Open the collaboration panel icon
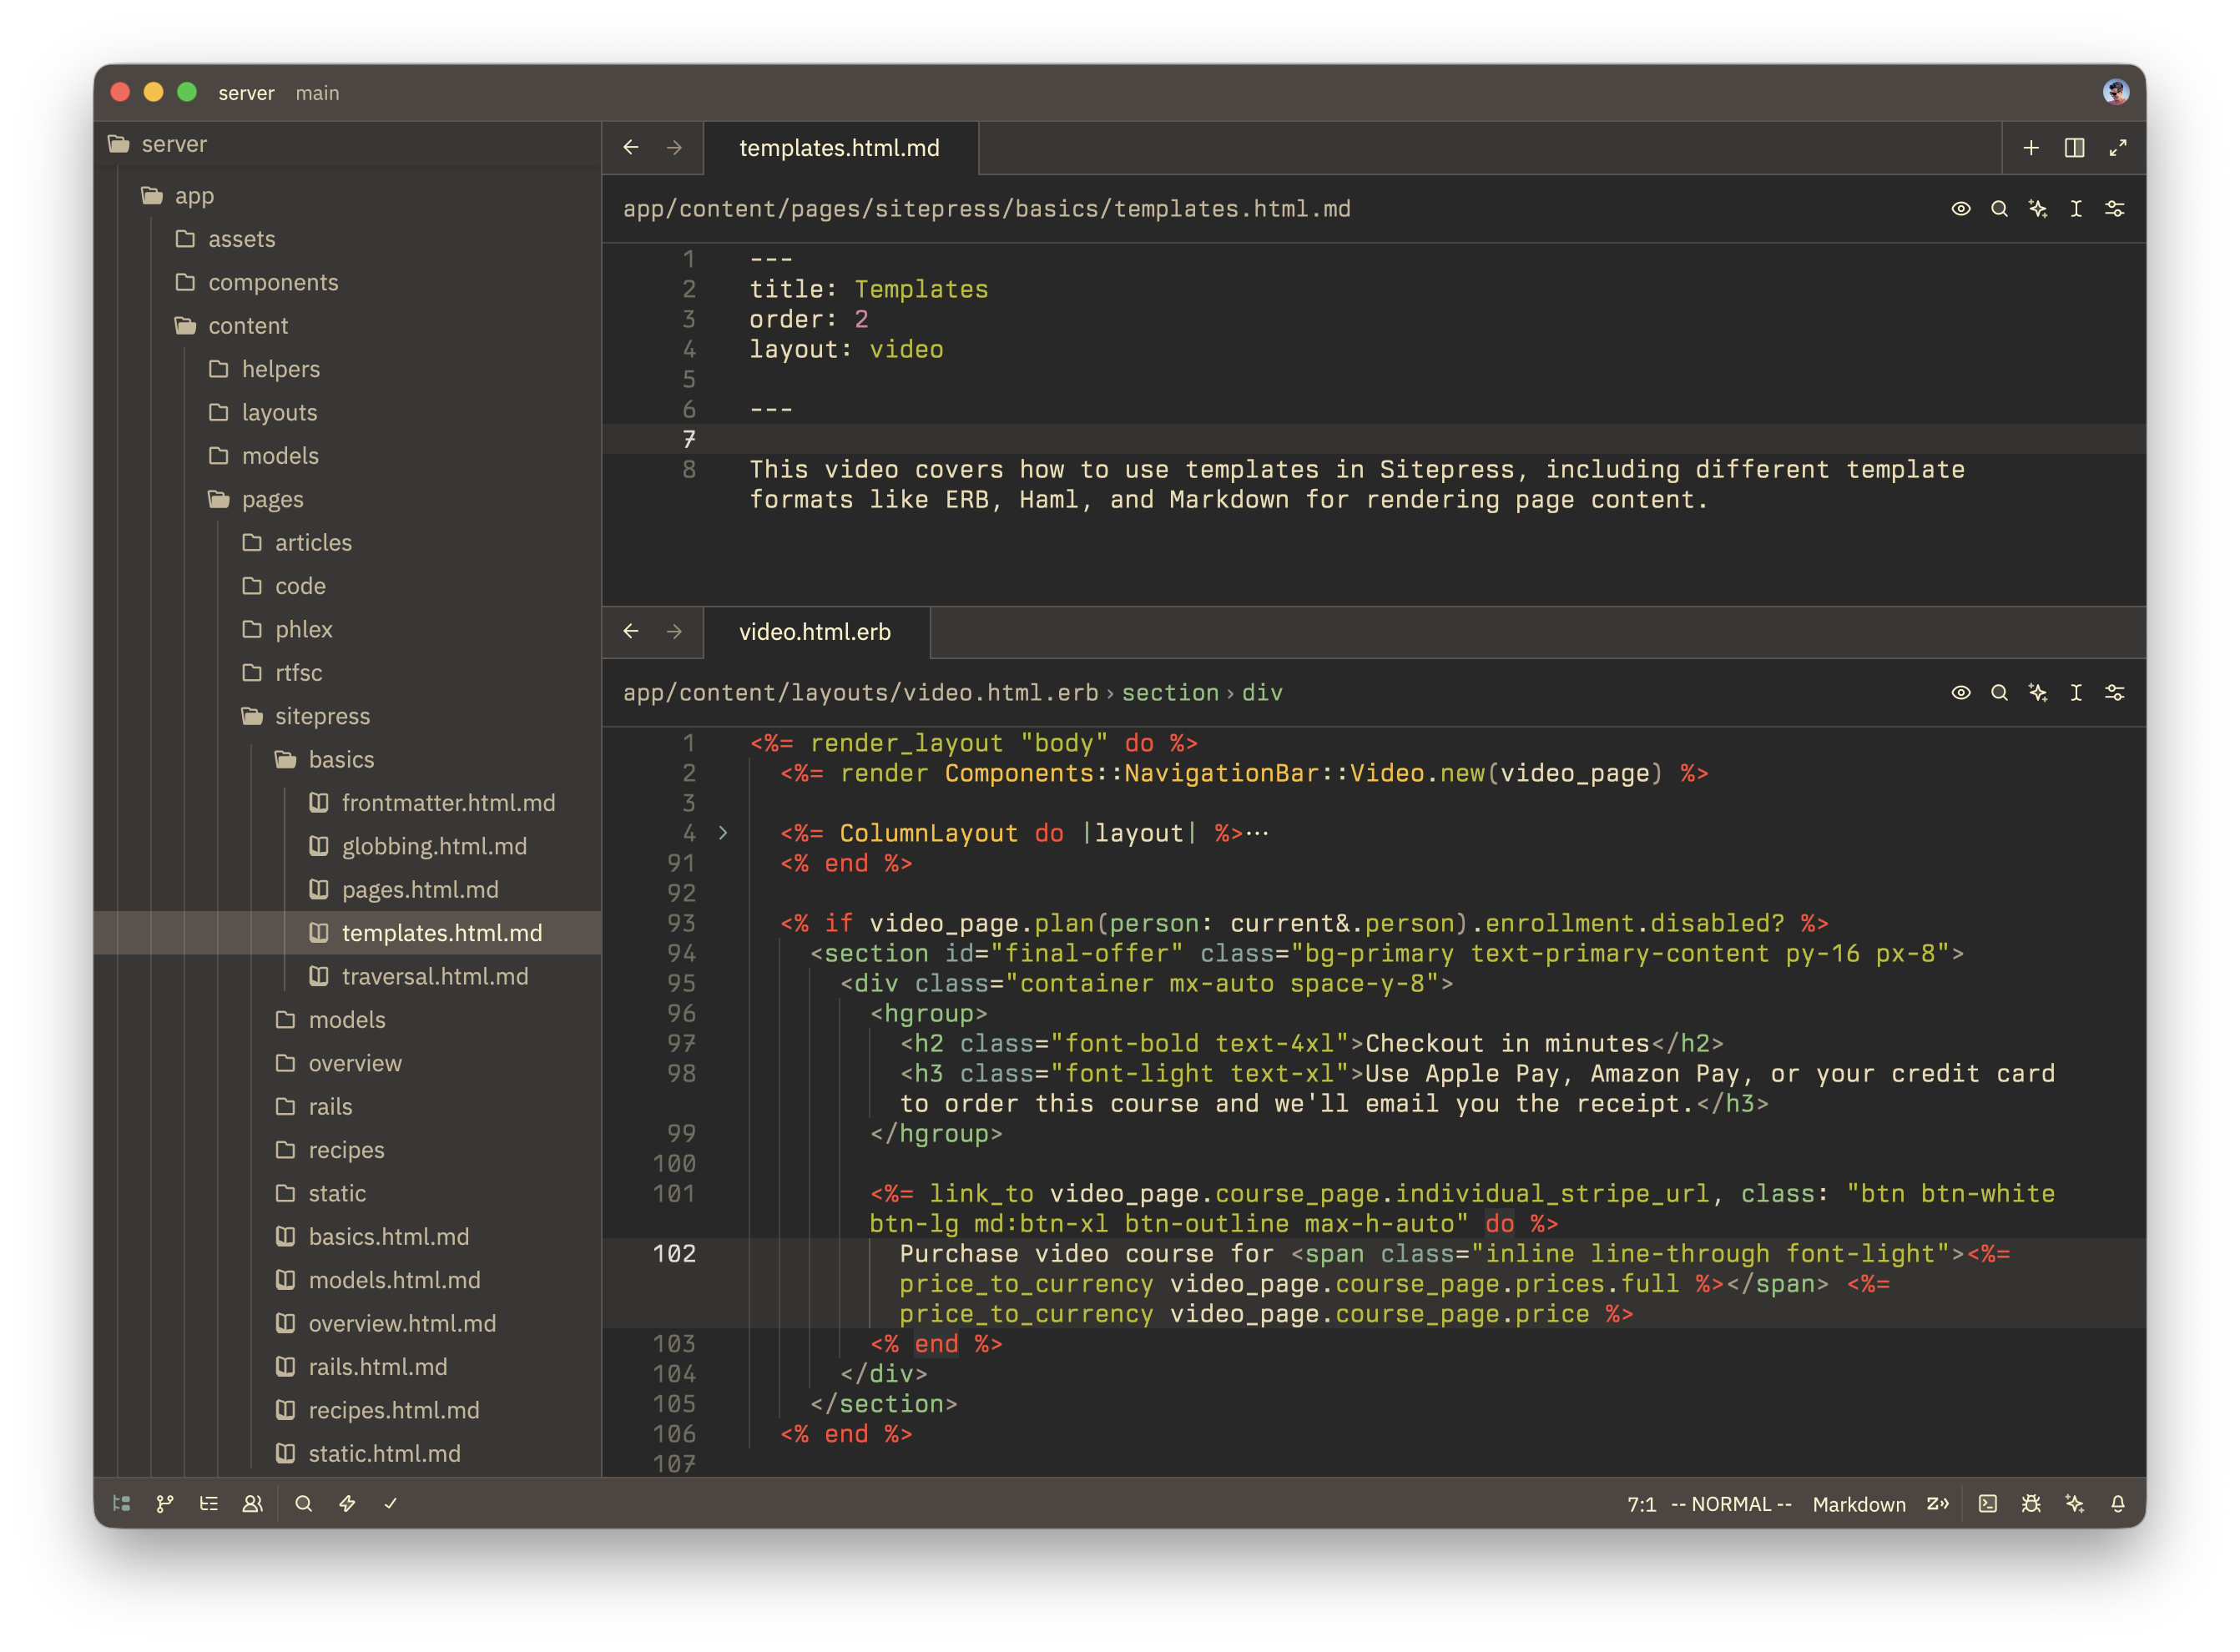This screenshot has width=2240, height=1652. point(253,1503)
